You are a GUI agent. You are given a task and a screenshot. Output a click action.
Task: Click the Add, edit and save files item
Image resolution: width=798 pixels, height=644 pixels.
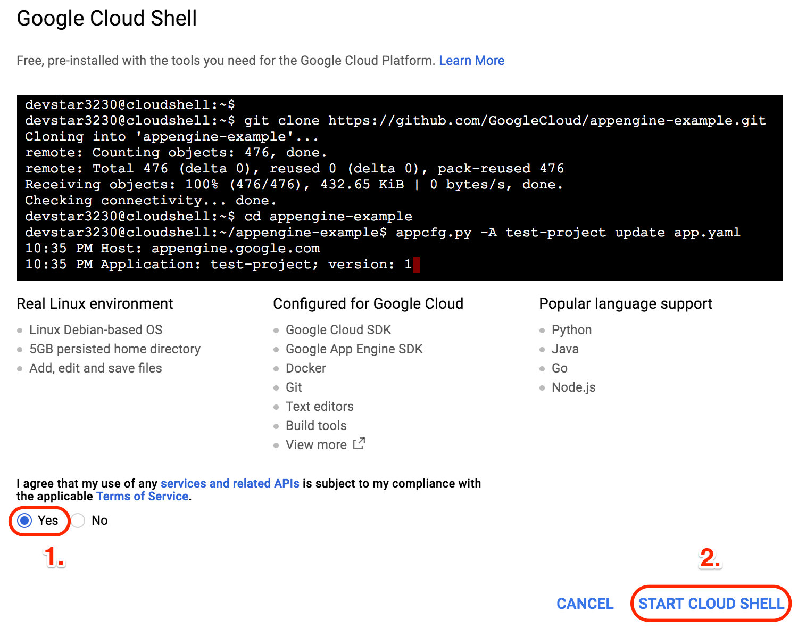(96, 368)
